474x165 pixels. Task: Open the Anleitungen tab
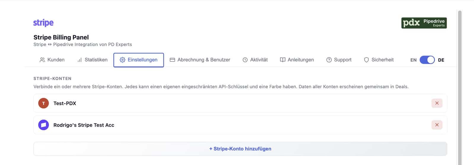297,60
